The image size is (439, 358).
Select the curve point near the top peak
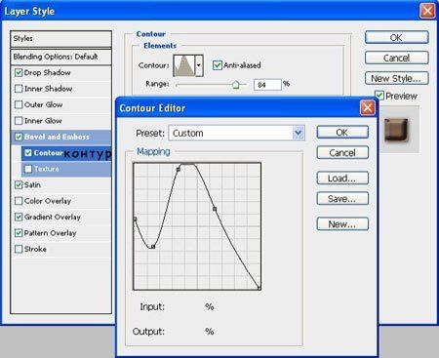[179, 169]
